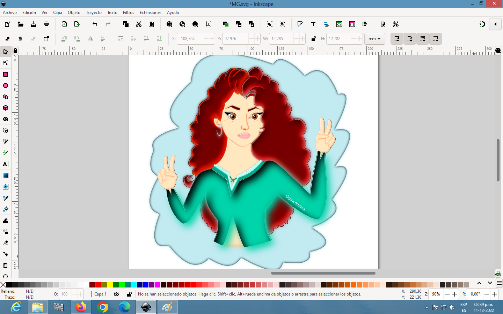Image resolution: width=503 pixels, height=314 pixels.
Task: Choose the Spray tool
Action: click(6, 232)
